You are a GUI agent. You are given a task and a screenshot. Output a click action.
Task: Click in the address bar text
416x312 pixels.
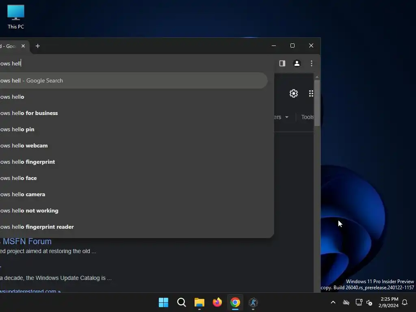11,63
